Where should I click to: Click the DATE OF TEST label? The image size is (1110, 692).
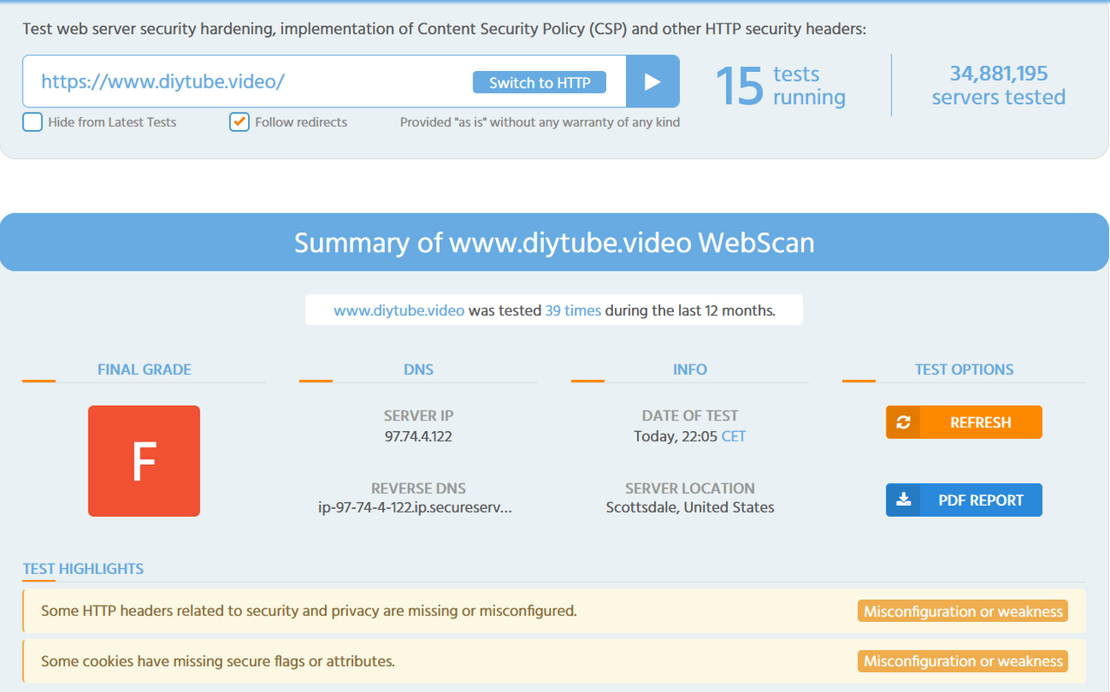click(x=690, y=415)
